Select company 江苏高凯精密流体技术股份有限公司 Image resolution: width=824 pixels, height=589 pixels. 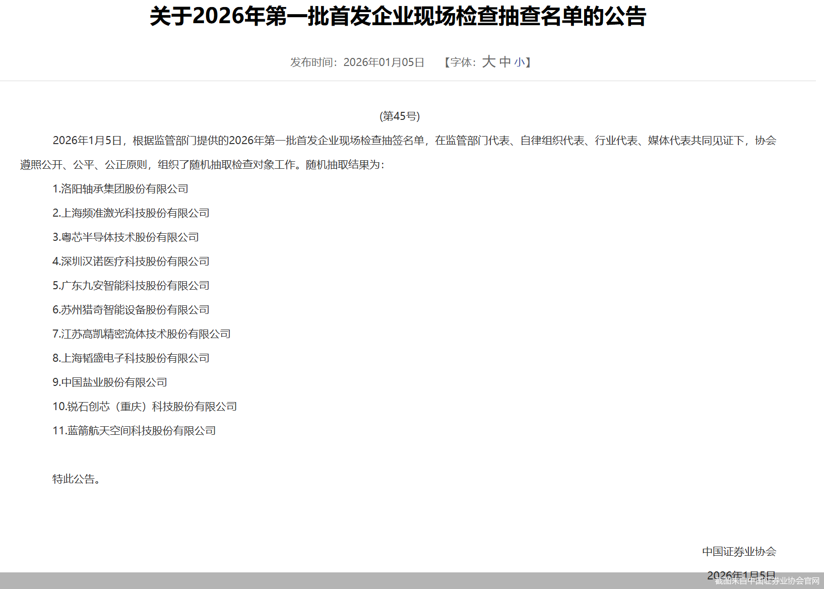[141, 334]
